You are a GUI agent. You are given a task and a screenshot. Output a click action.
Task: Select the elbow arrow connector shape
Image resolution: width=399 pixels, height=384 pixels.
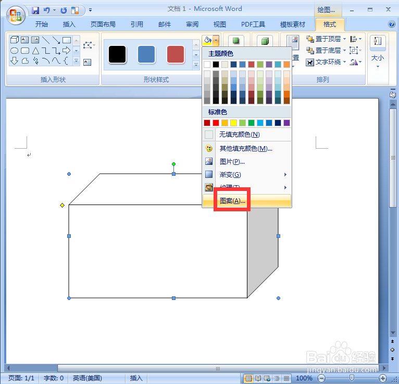(56, 51)
